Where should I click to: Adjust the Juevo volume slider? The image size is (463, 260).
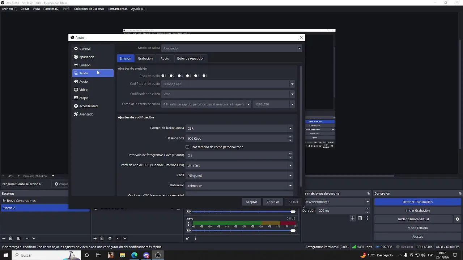coord(244,231)
